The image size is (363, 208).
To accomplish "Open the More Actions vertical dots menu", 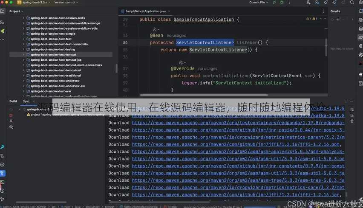I will pyautogui.click(x=289, y=2).
